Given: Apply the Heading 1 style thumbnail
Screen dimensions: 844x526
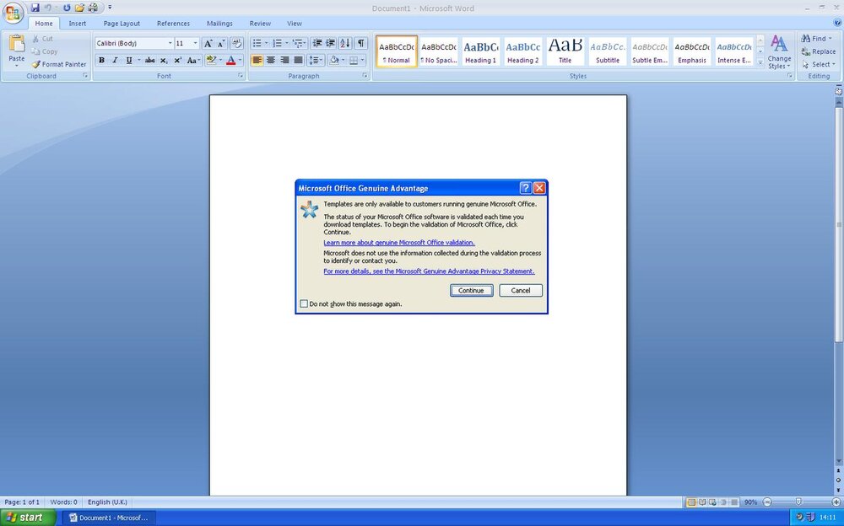Looking at the screenshot, I should 480,51.
